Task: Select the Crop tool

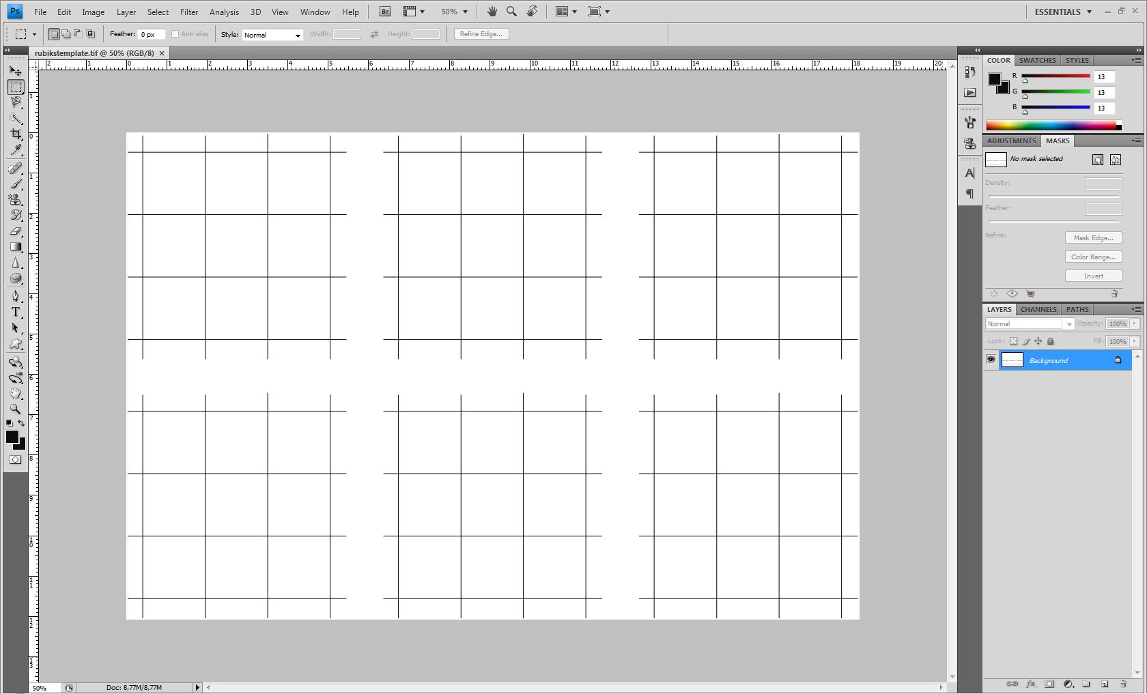Action: [x=16, y=134]
